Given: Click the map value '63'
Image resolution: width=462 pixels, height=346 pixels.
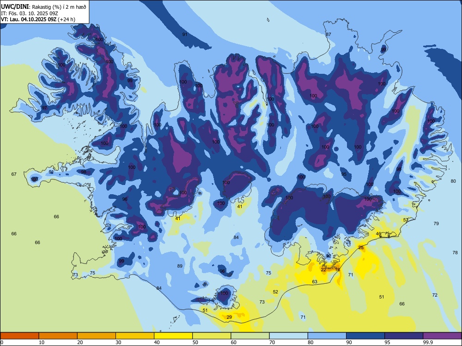Looking at the screenshot, I should [315, 282].
